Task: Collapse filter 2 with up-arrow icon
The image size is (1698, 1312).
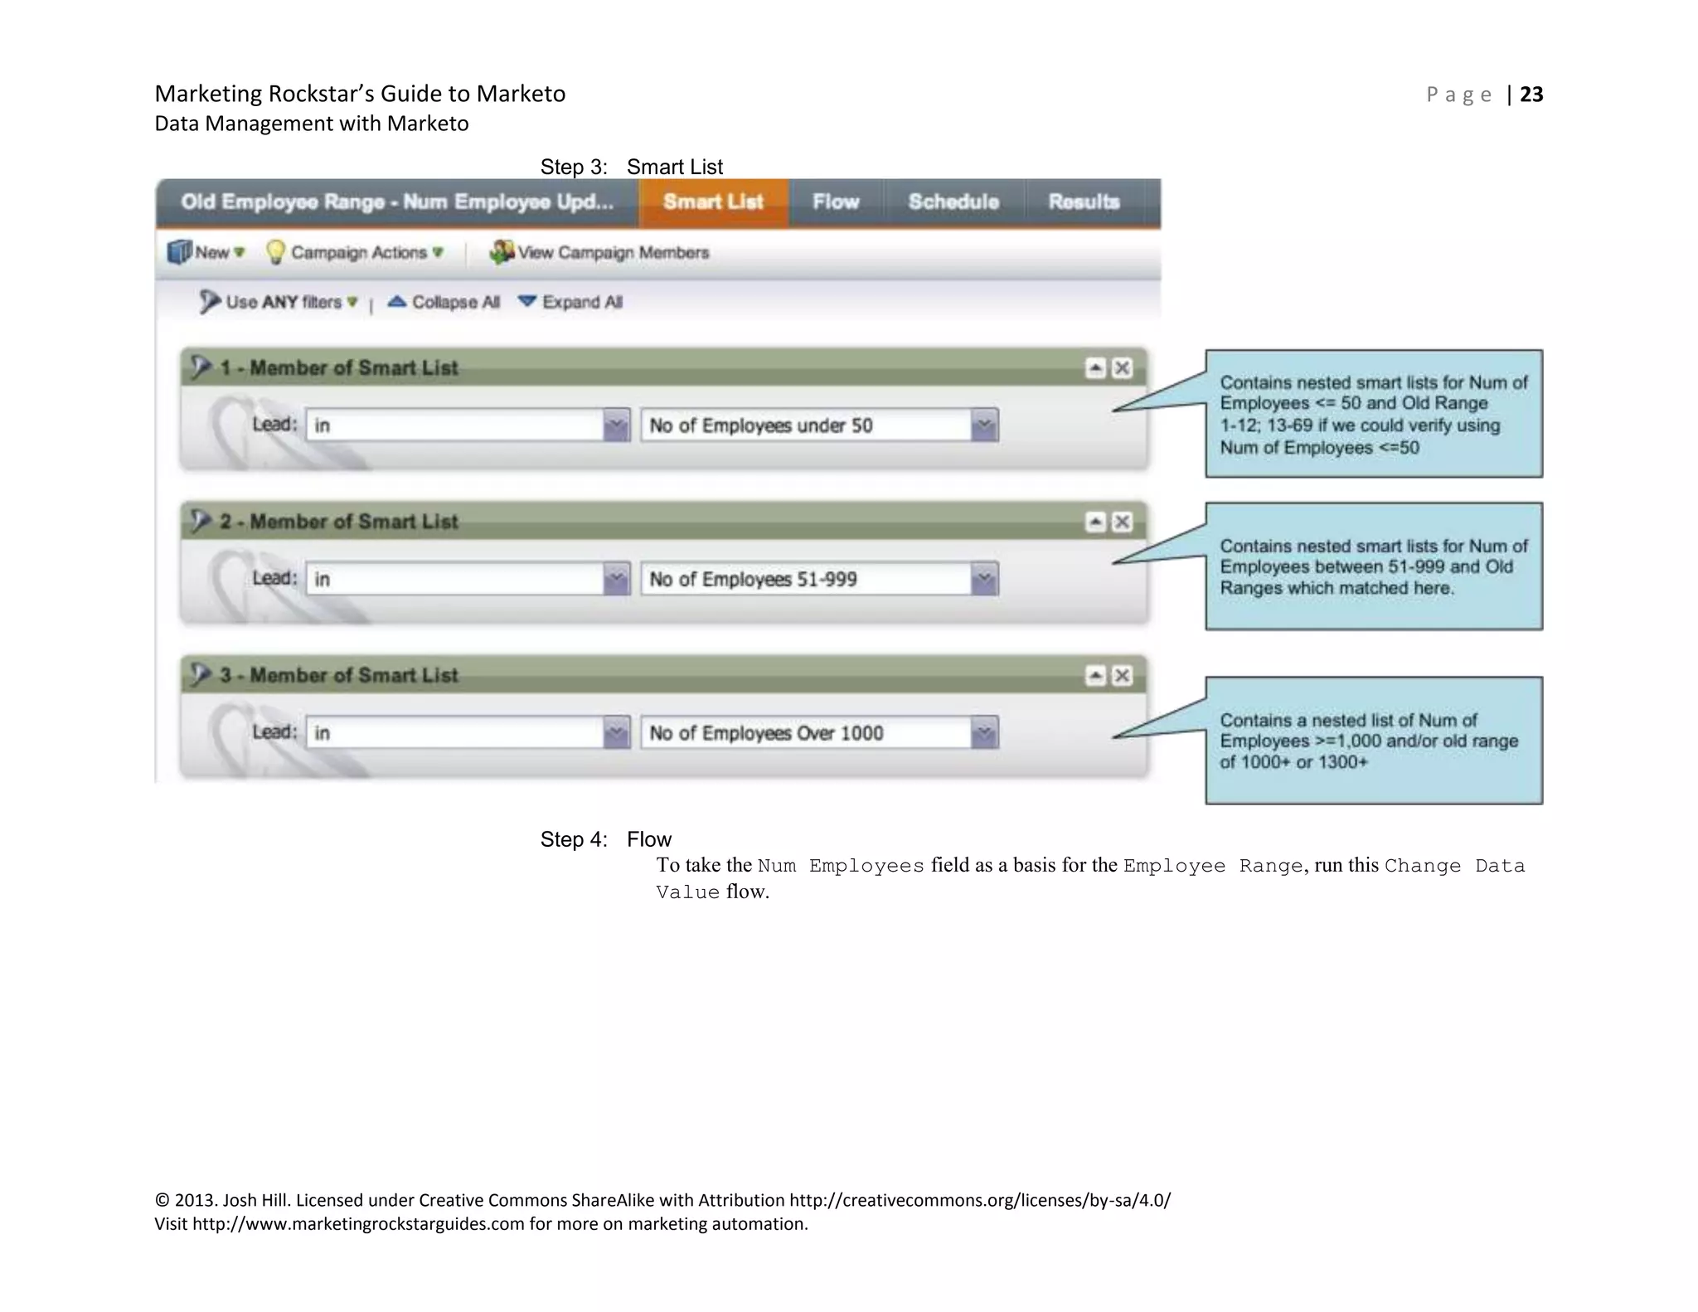Action: (x=1095, y=522)
